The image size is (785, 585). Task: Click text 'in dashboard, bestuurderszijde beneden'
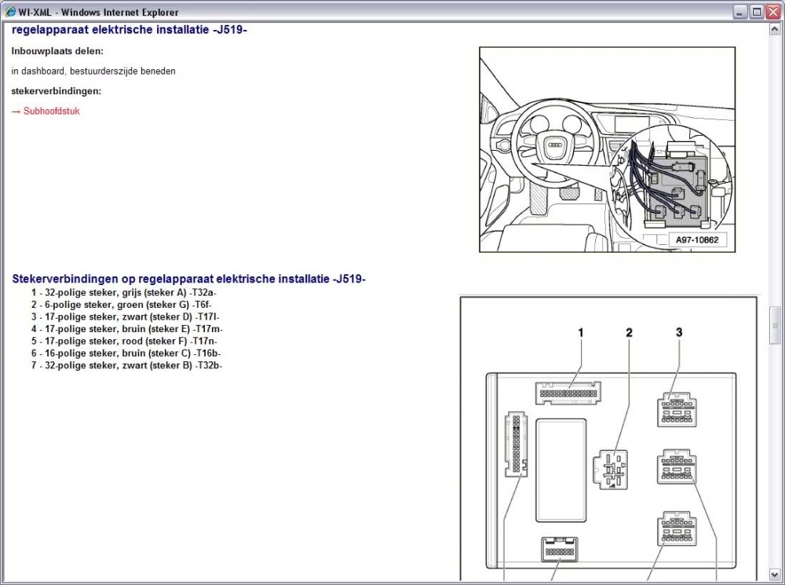tap(93, 71)
